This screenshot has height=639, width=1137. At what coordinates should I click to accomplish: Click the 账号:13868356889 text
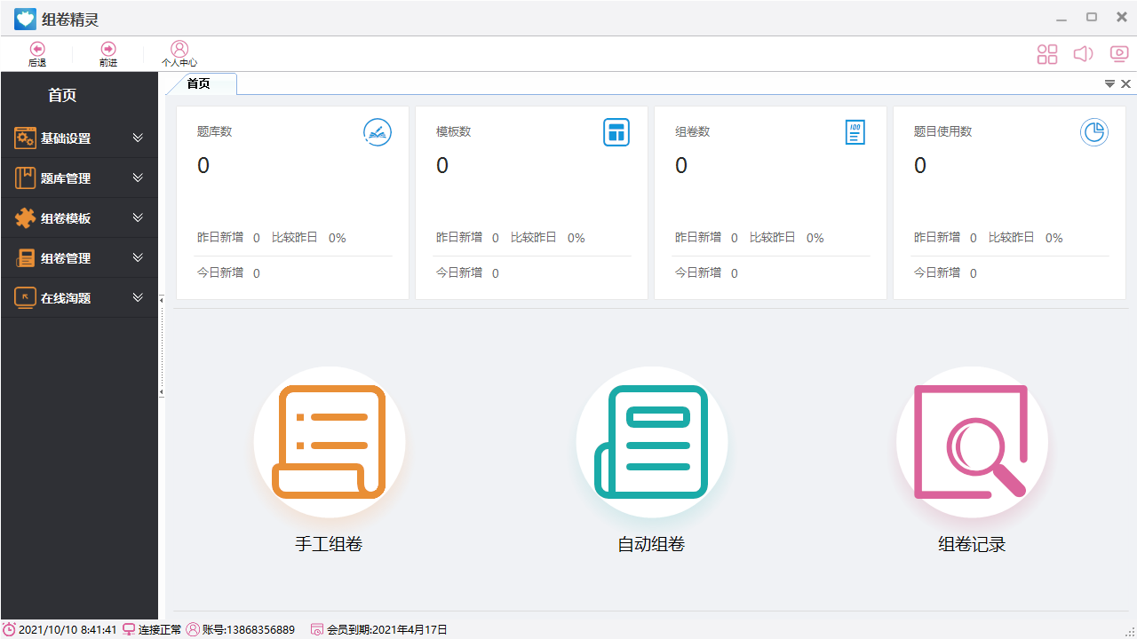pos(249,630)
